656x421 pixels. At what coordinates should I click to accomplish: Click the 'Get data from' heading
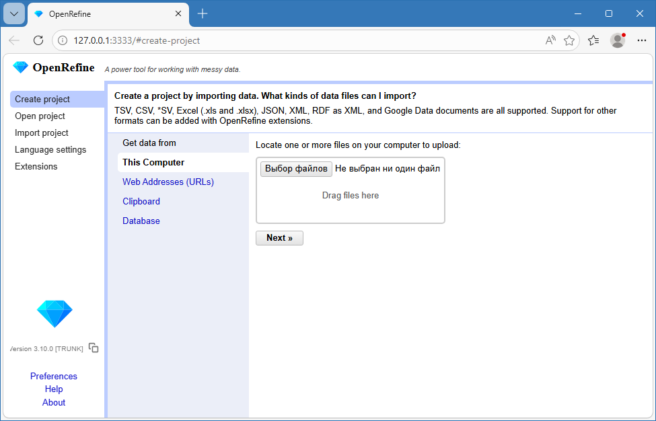coord(149,143)
